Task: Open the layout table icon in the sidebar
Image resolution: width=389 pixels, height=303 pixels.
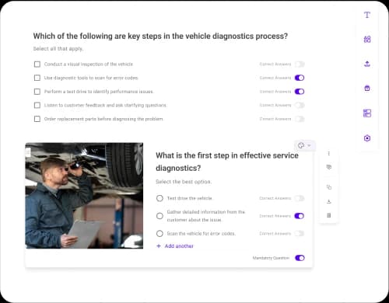Action: (x=367, y=113)
